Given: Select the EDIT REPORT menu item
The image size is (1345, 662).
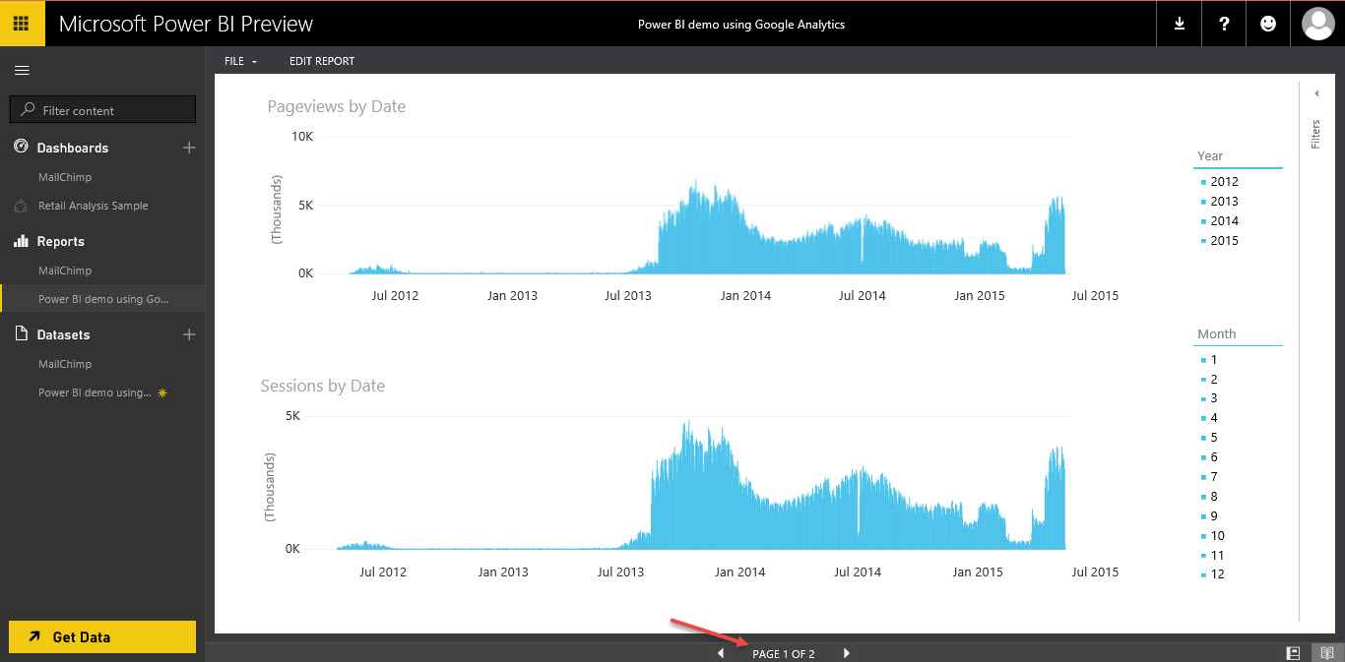Looking at the screenshot, I should coord(322,61).
